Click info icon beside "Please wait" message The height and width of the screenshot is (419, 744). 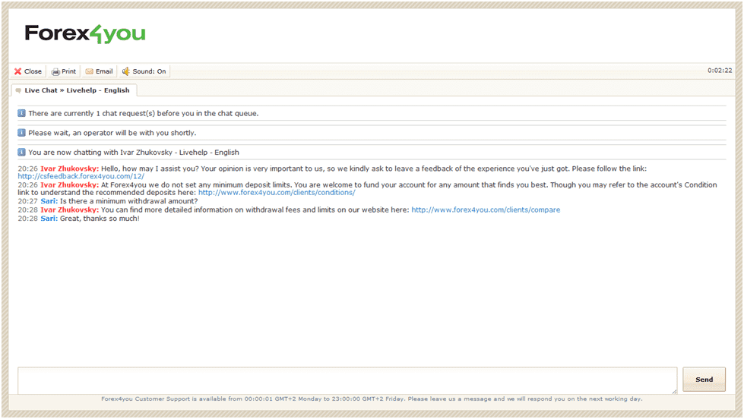21,133
